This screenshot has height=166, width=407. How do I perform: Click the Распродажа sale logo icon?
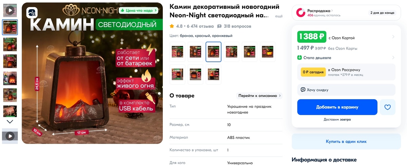click(x=301, y=13)
